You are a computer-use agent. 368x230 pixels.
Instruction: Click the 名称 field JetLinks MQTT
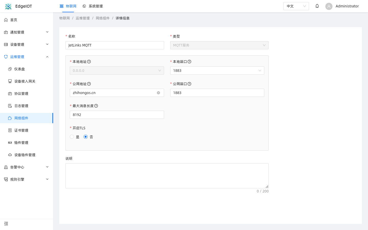point(115,45)
